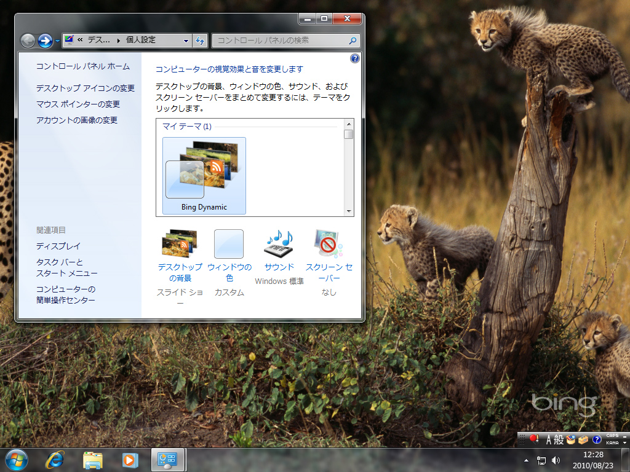Toggle KANA on the language bar

pyautogui.click(x=612, y=444)
